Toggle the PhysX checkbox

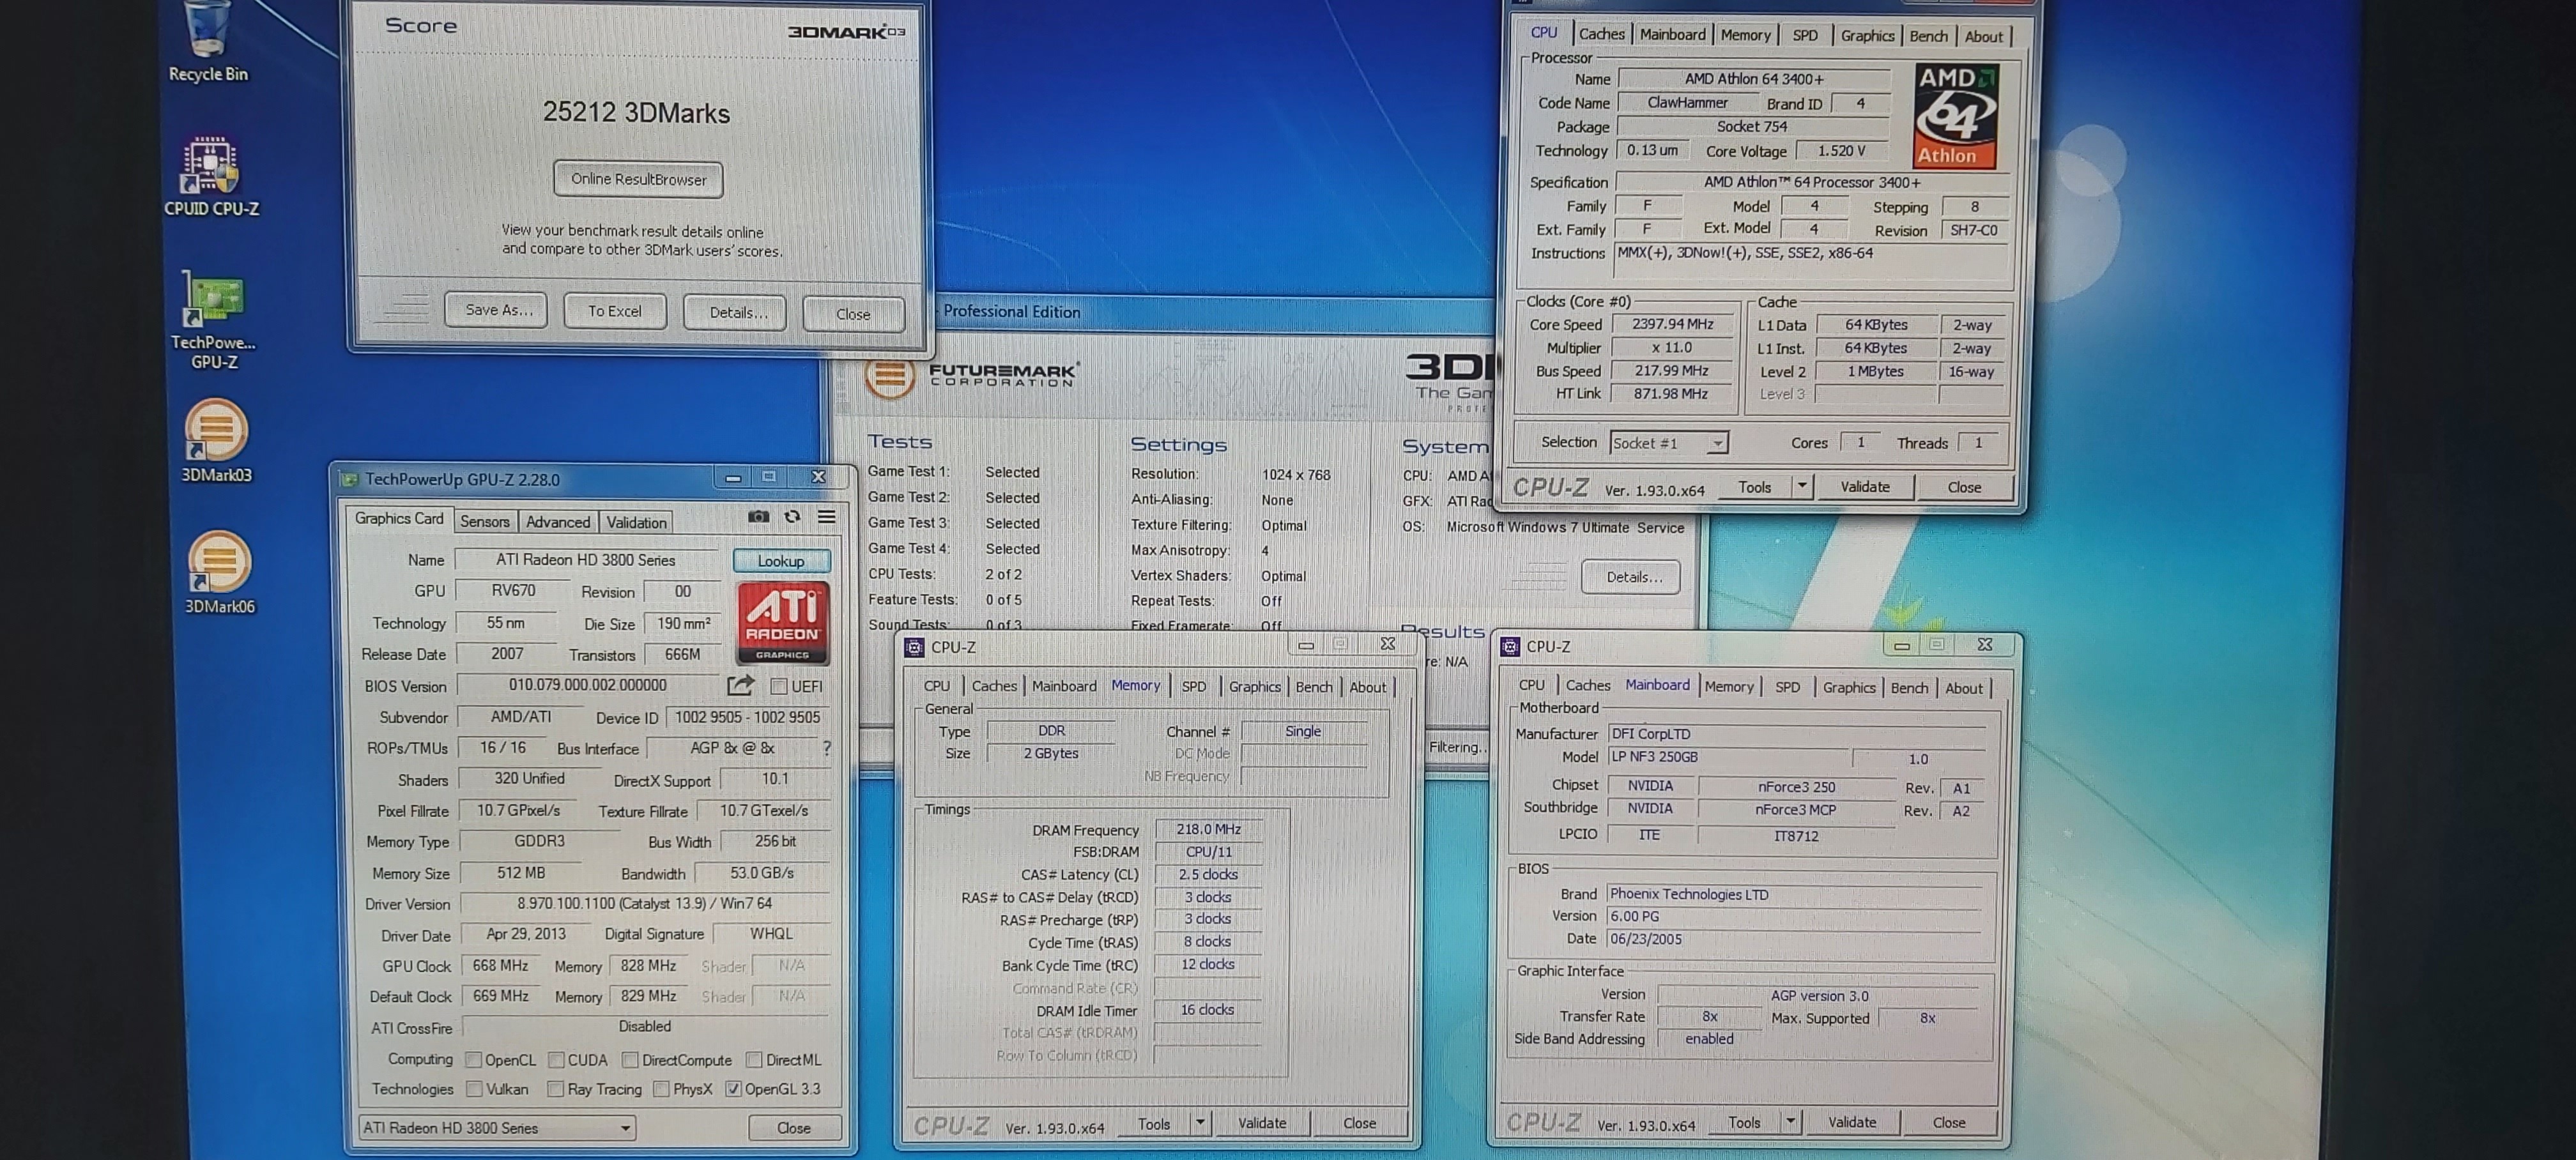point(660,1089)
